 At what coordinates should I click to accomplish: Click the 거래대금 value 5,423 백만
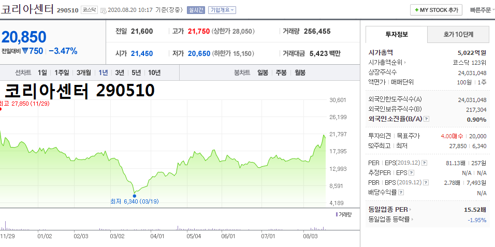(x=325, y=54)
